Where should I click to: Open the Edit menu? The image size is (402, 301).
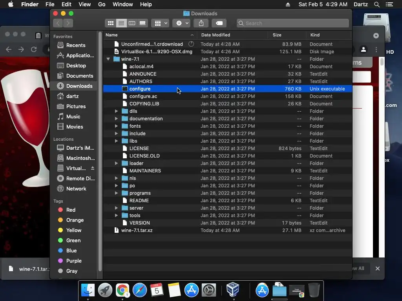pos(66,4)
